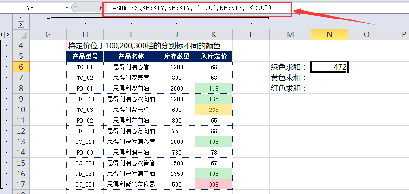
Task: Select price cell 68
Action: [x=214, y=67]
